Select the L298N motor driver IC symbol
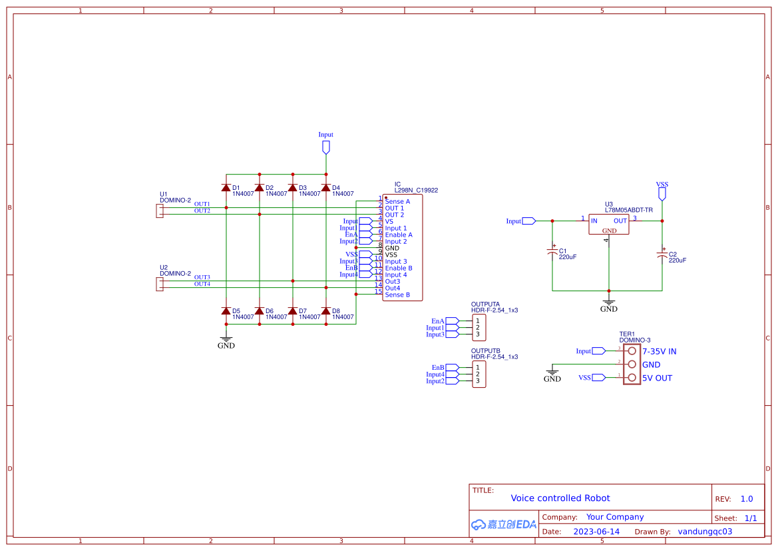 [403, 247]
